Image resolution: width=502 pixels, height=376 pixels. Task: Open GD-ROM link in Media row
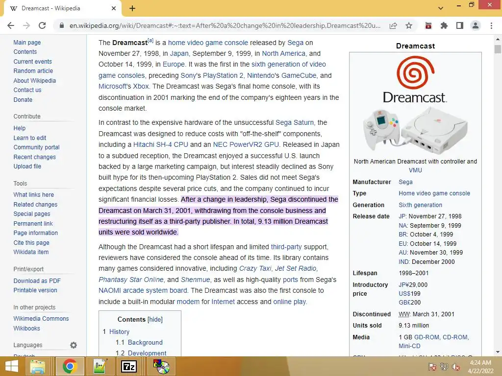(x=427, y=337)
